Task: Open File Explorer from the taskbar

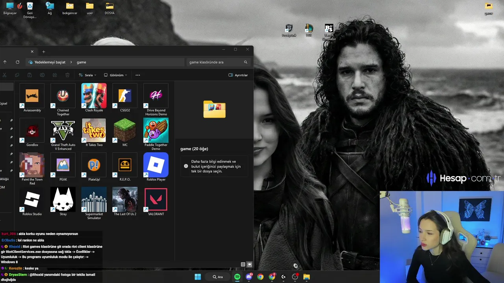Action: tap(306, 277)
